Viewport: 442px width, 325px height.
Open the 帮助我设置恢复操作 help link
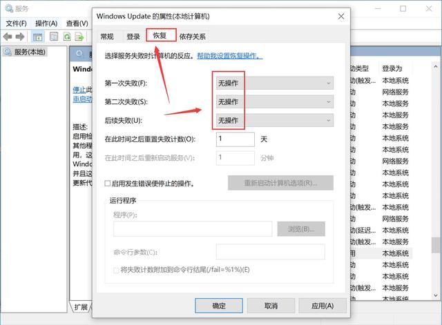(x=230, y=56)
